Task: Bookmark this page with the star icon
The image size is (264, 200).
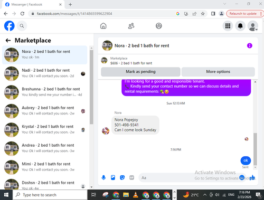Action: click(203, 14)
